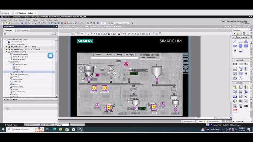The height and width of the screenshot is (142, 253).
Task: Click the Project tree vertical scrollbar
Action: (56, 68)
